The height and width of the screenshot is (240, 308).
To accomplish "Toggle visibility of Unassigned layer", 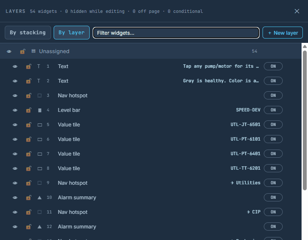I will click(x=9, y=51).
